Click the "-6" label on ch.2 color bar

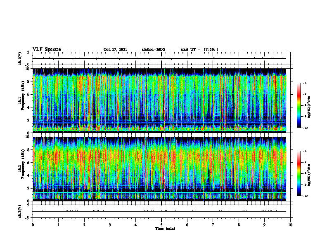pos(305,151)
